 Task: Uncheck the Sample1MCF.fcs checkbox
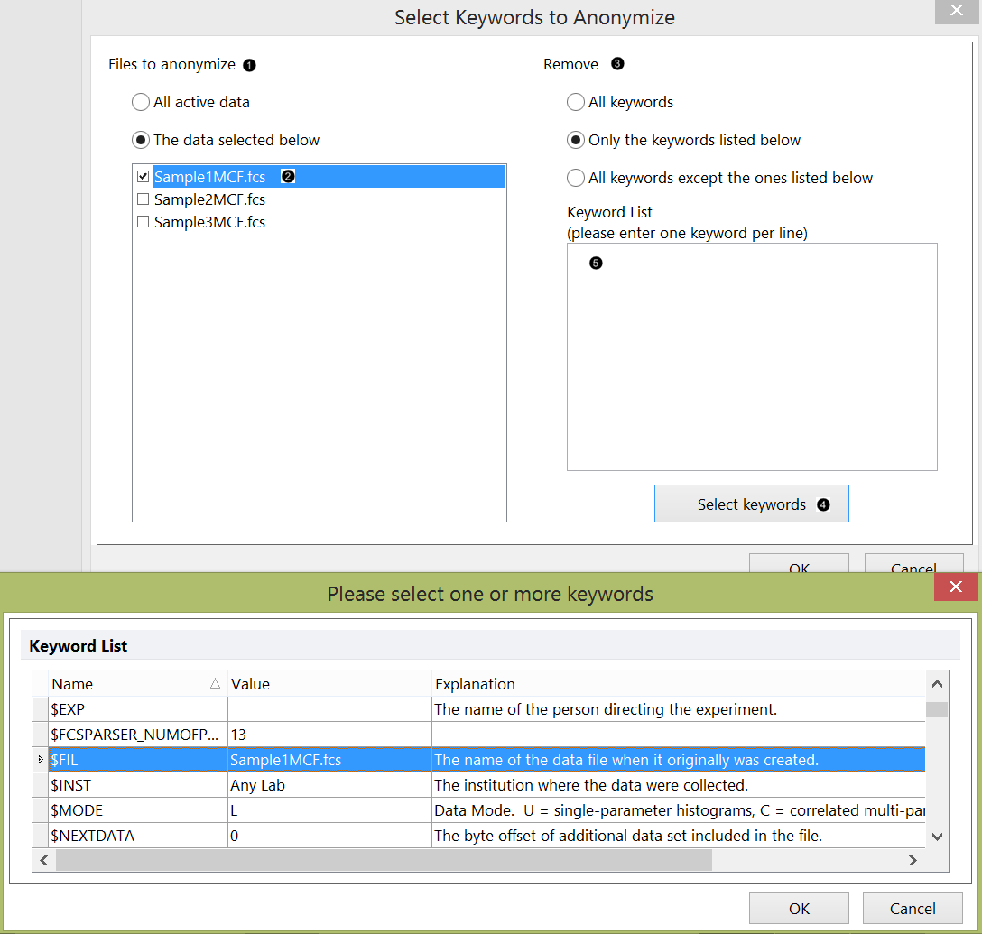tap(143, 177)
